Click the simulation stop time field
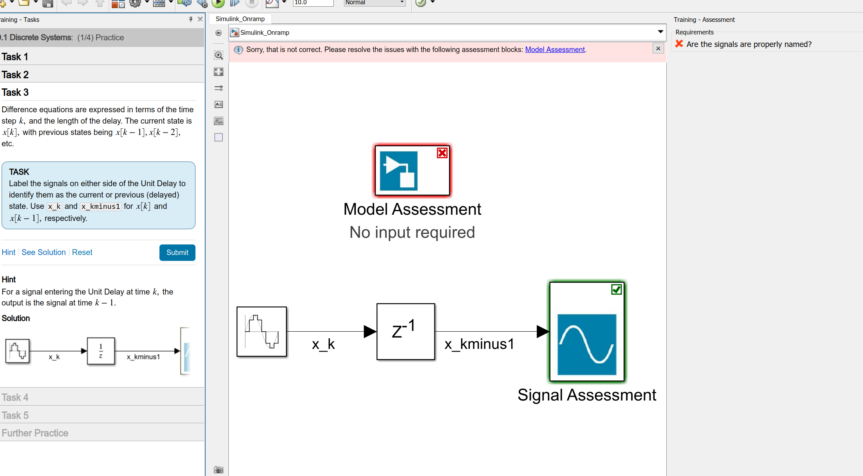This screenshot has width=863, height=476. click(313, 3)
